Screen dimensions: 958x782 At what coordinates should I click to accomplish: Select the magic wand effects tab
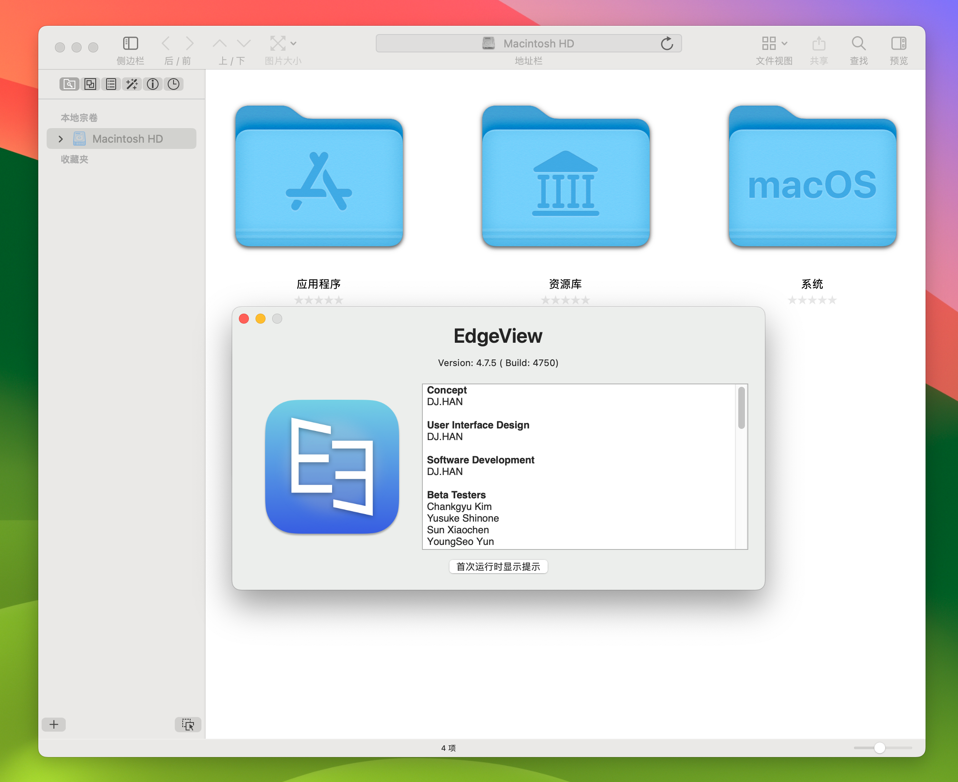tap(132, 84)
